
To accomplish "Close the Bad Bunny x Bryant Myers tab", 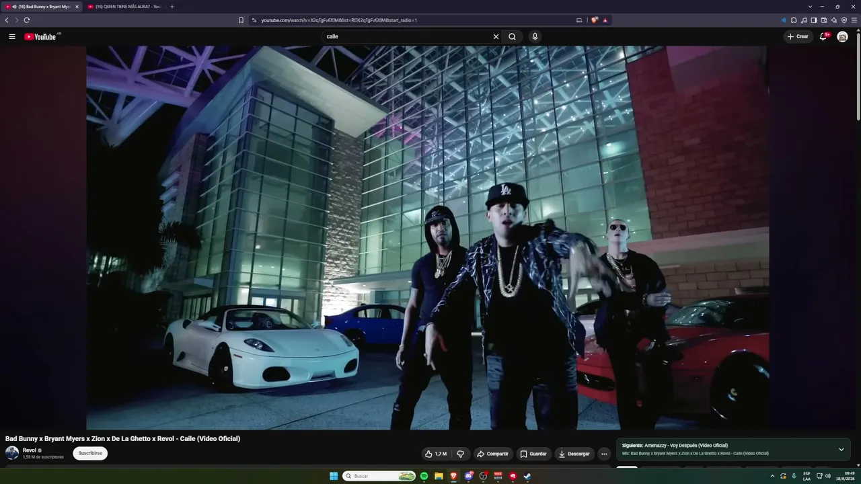I will coord(77,7).
